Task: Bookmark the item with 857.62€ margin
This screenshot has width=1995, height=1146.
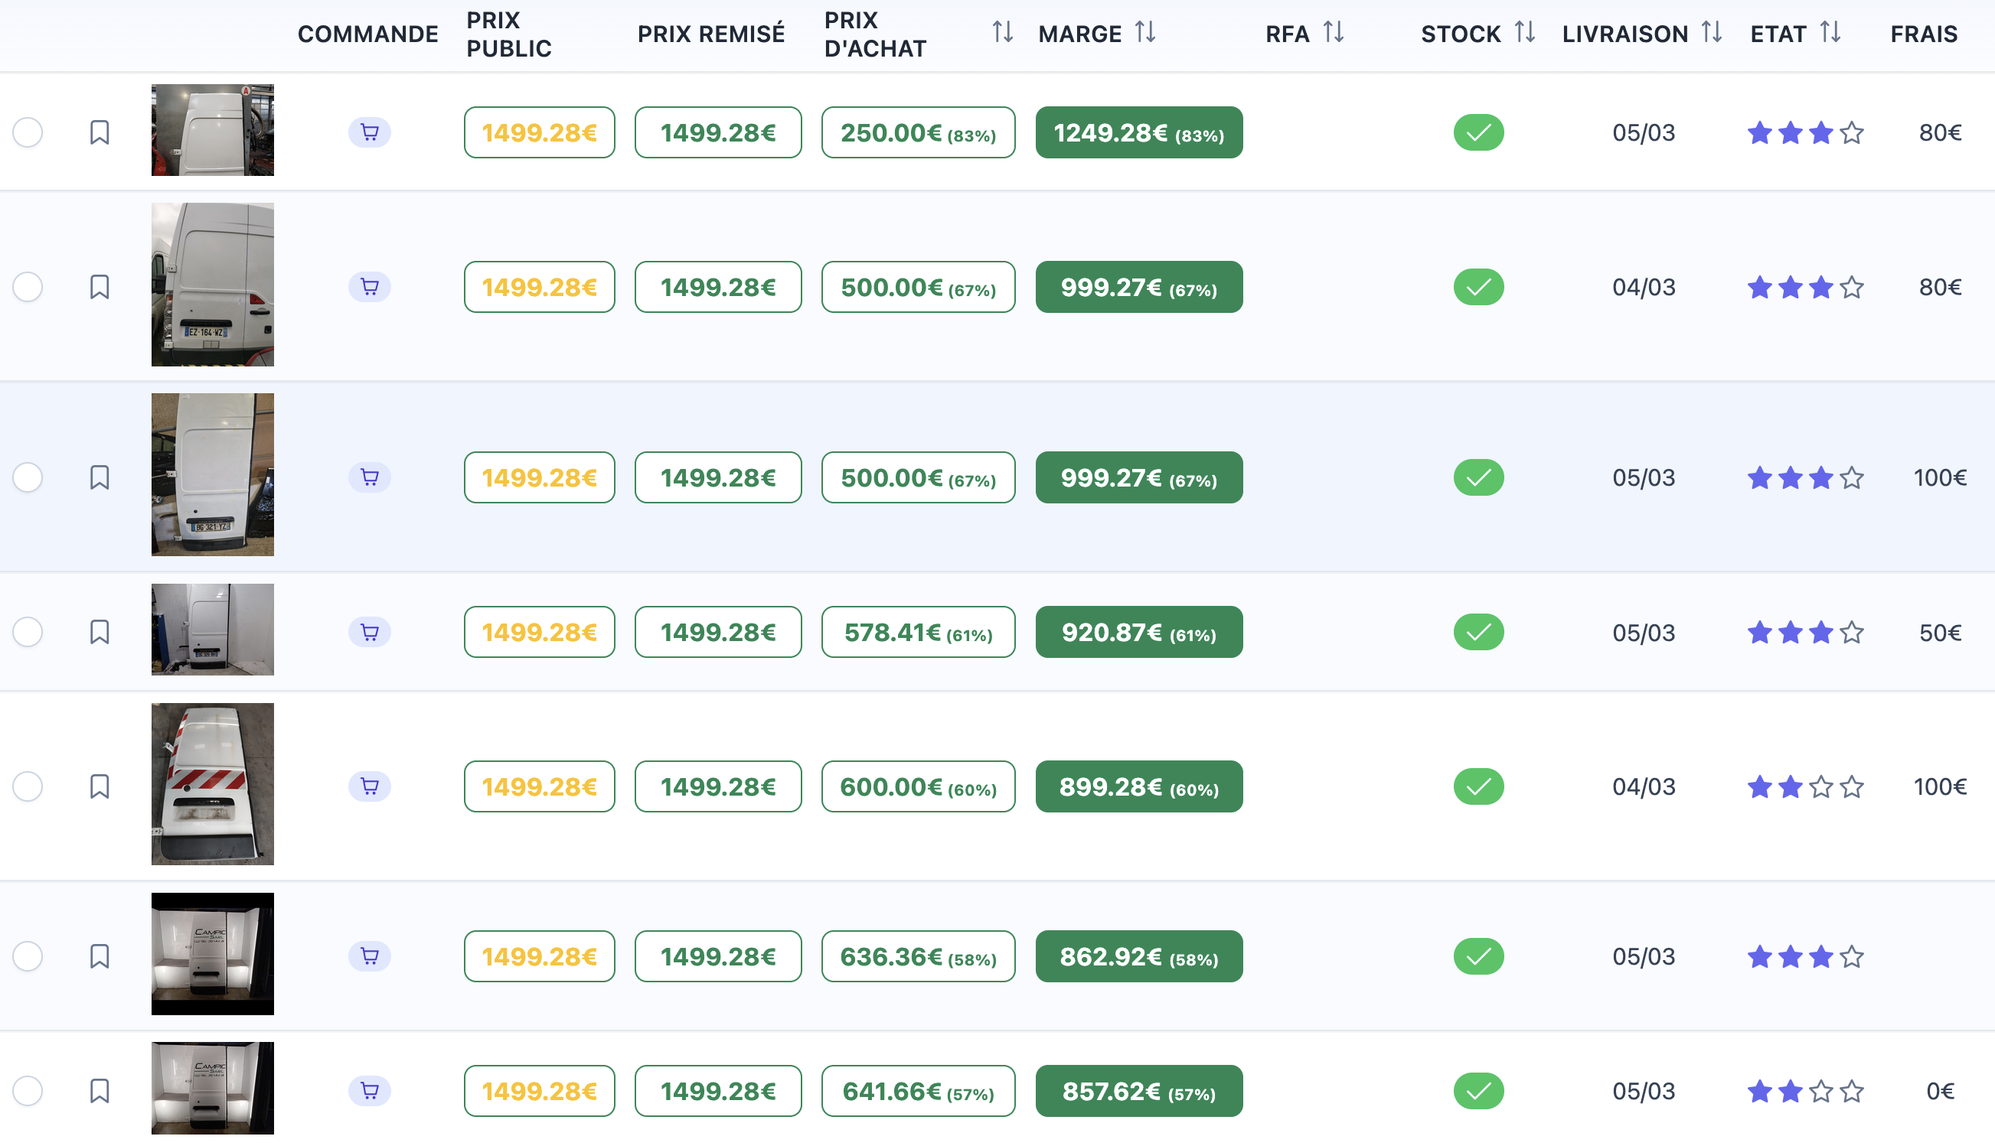Action: [100, 1091]
